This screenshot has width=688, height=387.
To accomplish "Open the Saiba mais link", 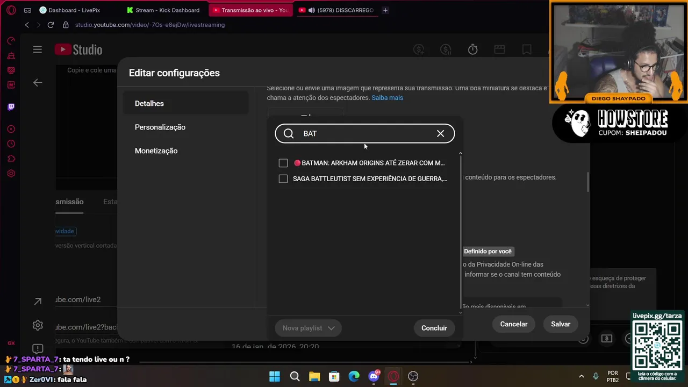I will click(387, 98).
